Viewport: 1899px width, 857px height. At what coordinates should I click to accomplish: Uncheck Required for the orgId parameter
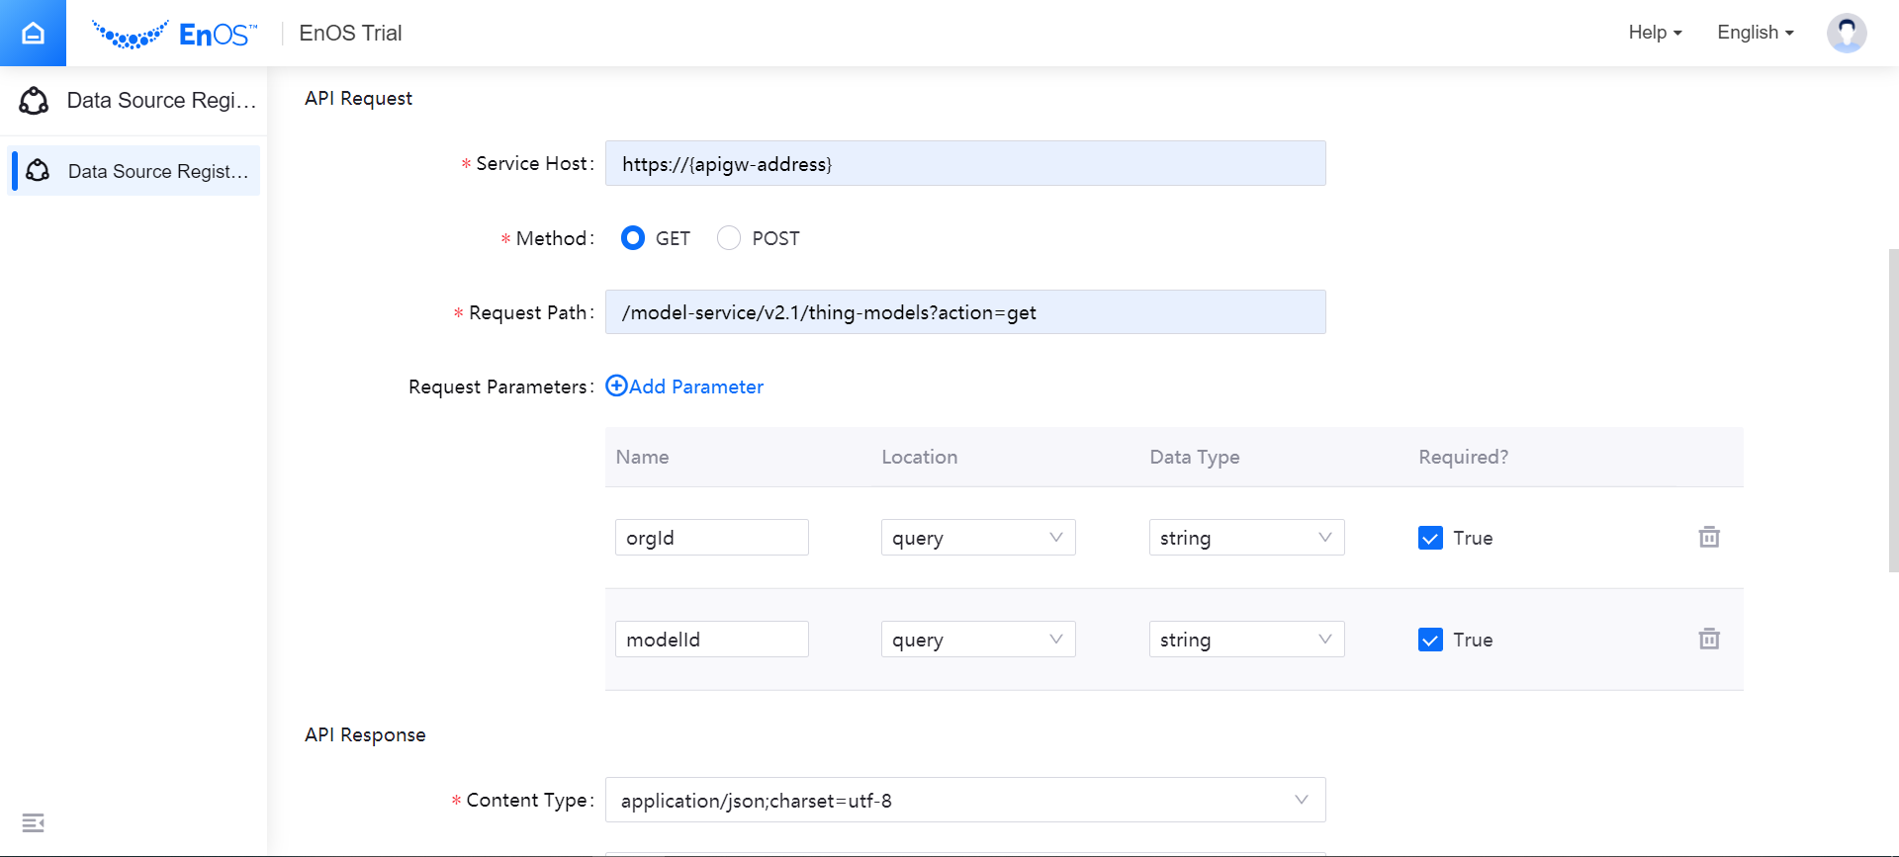pos(1430,538)
